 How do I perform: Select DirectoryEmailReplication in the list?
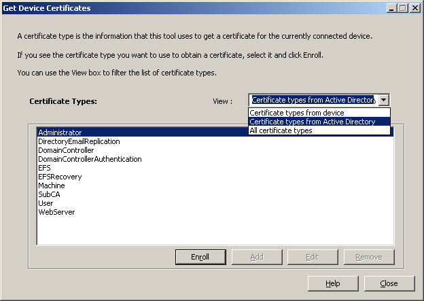pyautogui.click(x=215, y=141)
